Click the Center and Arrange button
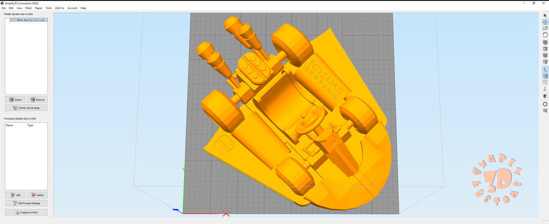This screenshot has height=224, width=549. coord(26,108)
